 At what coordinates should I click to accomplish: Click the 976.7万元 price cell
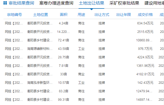[x=145, y=49]
